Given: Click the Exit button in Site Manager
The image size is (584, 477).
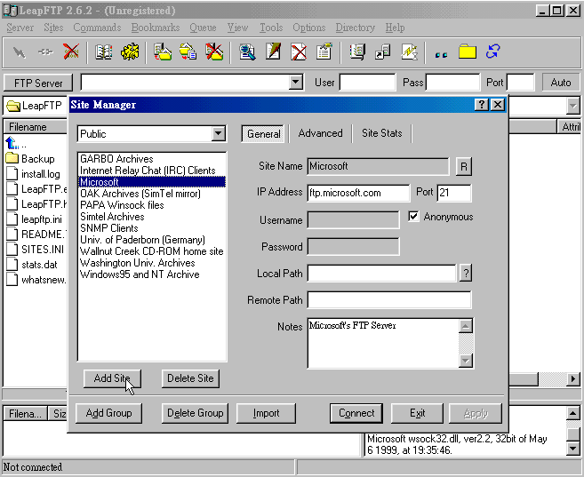Looking at the screenshot, I should (x=417, y=413).
